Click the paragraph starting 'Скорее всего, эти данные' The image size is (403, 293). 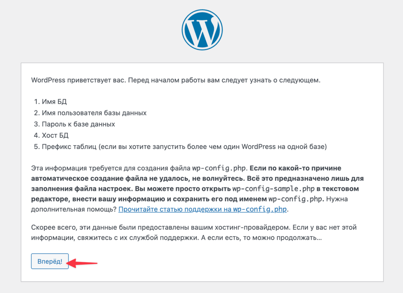(194, 232)
